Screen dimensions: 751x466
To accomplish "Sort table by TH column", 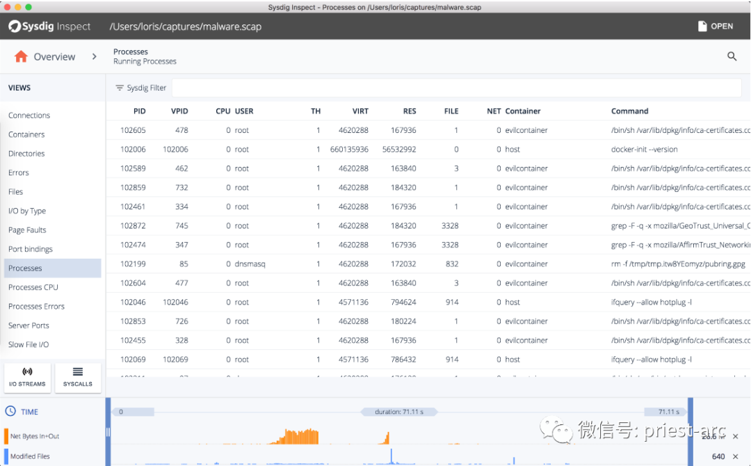I will point(316,111).
